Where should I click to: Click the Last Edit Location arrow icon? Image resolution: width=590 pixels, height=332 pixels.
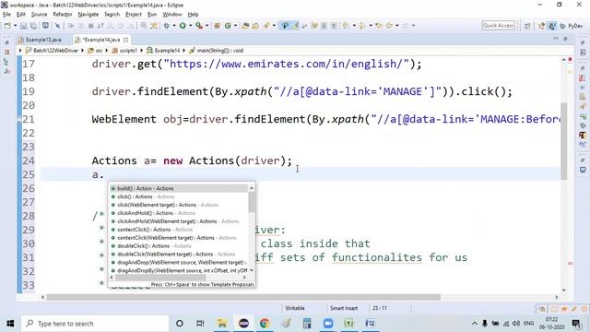379,26
